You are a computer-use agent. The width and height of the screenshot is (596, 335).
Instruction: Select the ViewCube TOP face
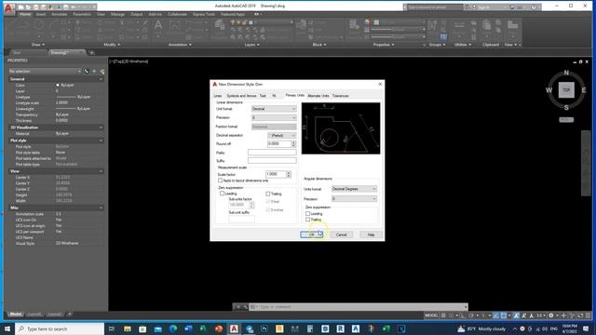(566, 90)
